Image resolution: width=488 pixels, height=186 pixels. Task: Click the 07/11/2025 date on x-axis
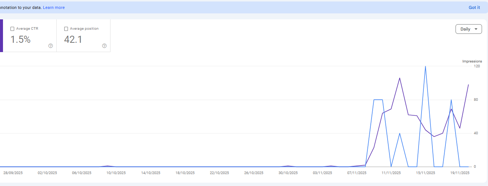coord(357,173)
